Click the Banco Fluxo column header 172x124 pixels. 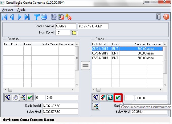[x=116, y=44]
